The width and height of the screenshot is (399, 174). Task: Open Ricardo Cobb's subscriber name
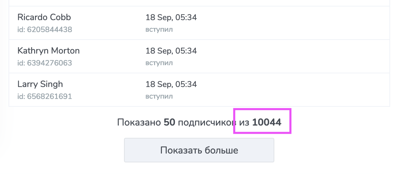[x=44, y=17]
